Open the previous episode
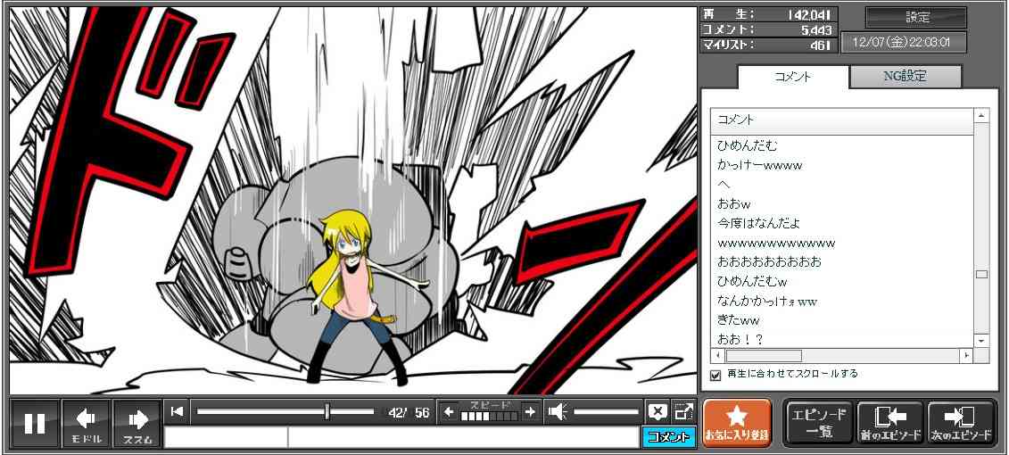The height and width of the screenshot is (455, 1009). tap(889, 423)
